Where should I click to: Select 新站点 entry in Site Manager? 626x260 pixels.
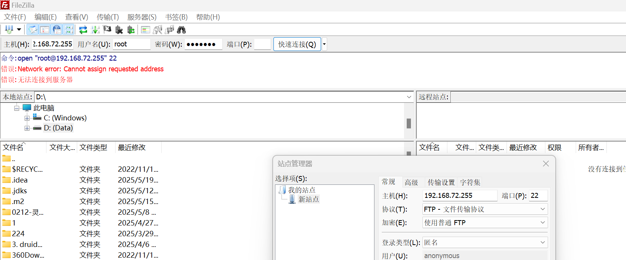pyautogui.click(x=308, y=199)
